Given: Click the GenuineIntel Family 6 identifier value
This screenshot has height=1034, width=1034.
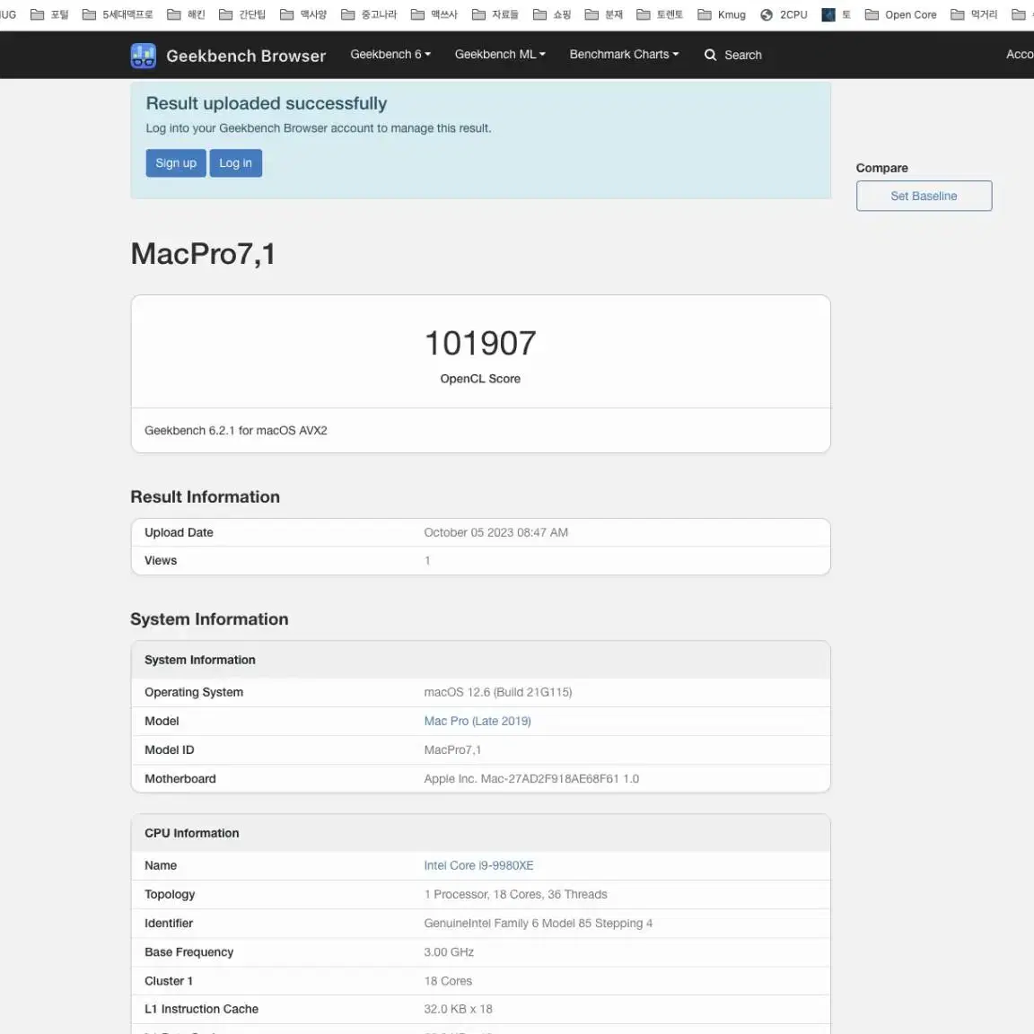Looking at the screenshot, I should click(x=539, y=924).
